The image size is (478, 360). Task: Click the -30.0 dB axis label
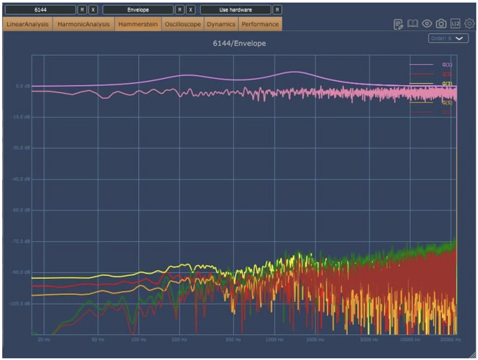pos(21,148)
